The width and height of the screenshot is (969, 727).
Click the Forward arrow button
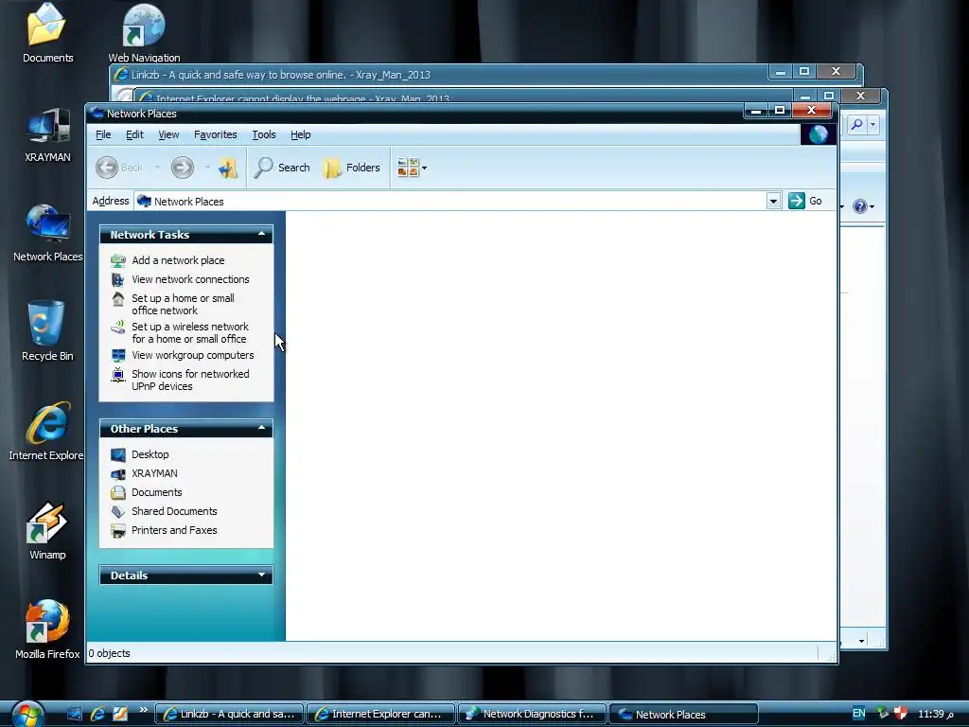pos(183,168)
